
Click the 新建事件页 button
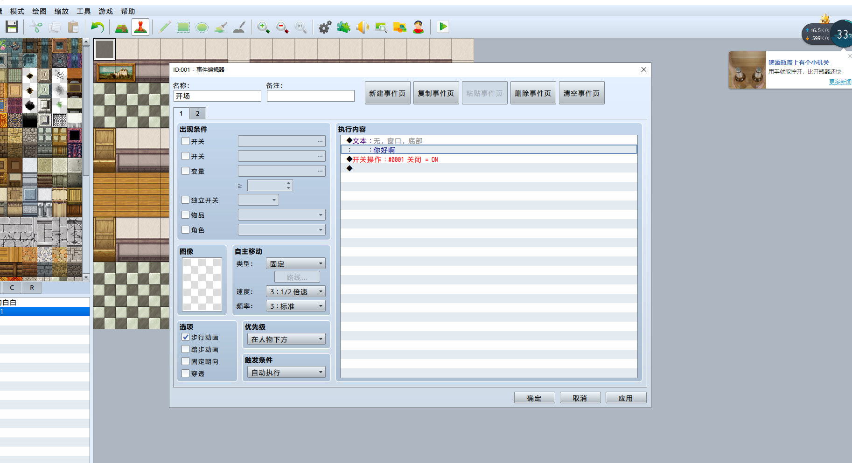point(387,93)
